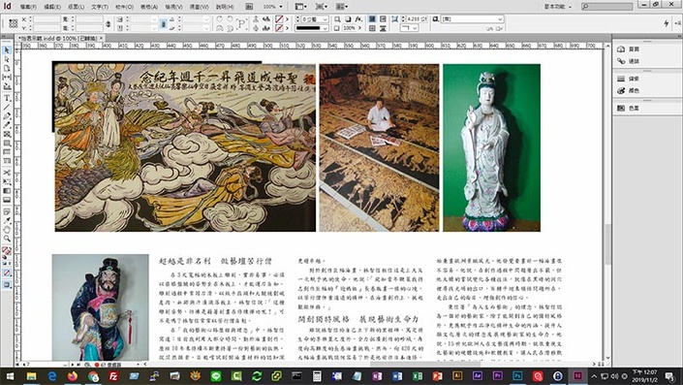Toggle the fill/stroke swatch in the toolbox

[7, 251]
